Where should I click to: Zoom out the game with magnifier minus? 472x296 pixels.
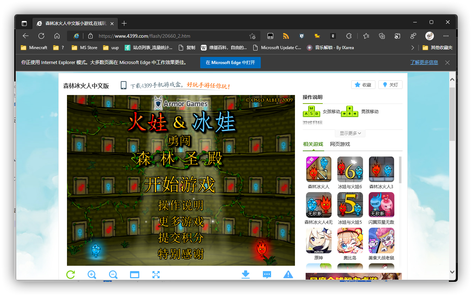(113, 274)
